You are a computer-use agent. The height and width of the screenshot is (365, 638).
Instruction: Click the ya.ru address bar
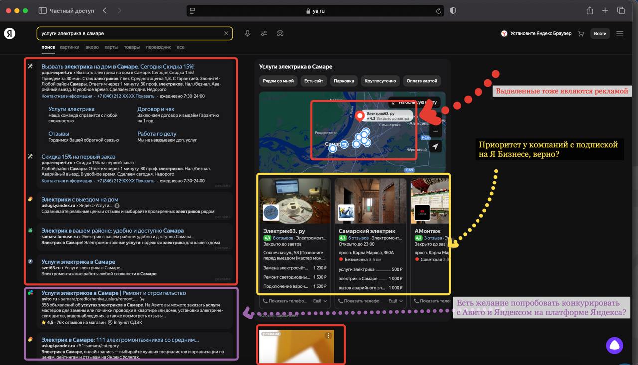click(315, 11)
